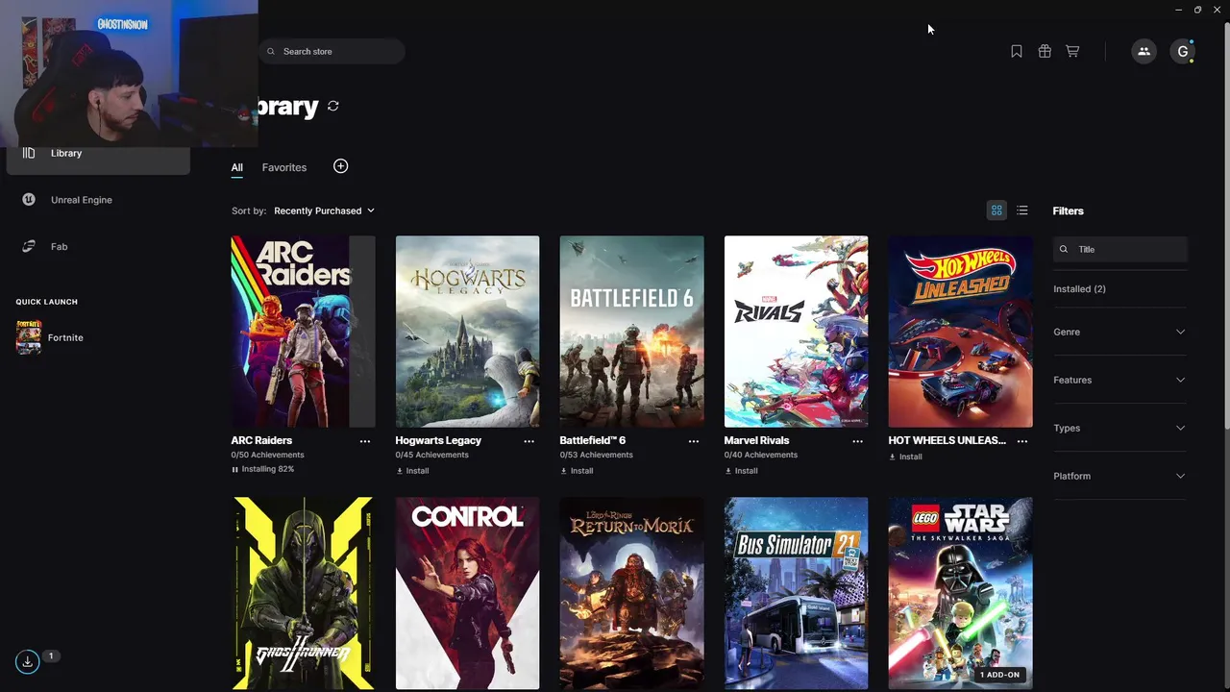The height and width of the screenshot is (692, 1230).
Task: Open the downloads icon in the sidebar
Action: click(x=27, y=661)
